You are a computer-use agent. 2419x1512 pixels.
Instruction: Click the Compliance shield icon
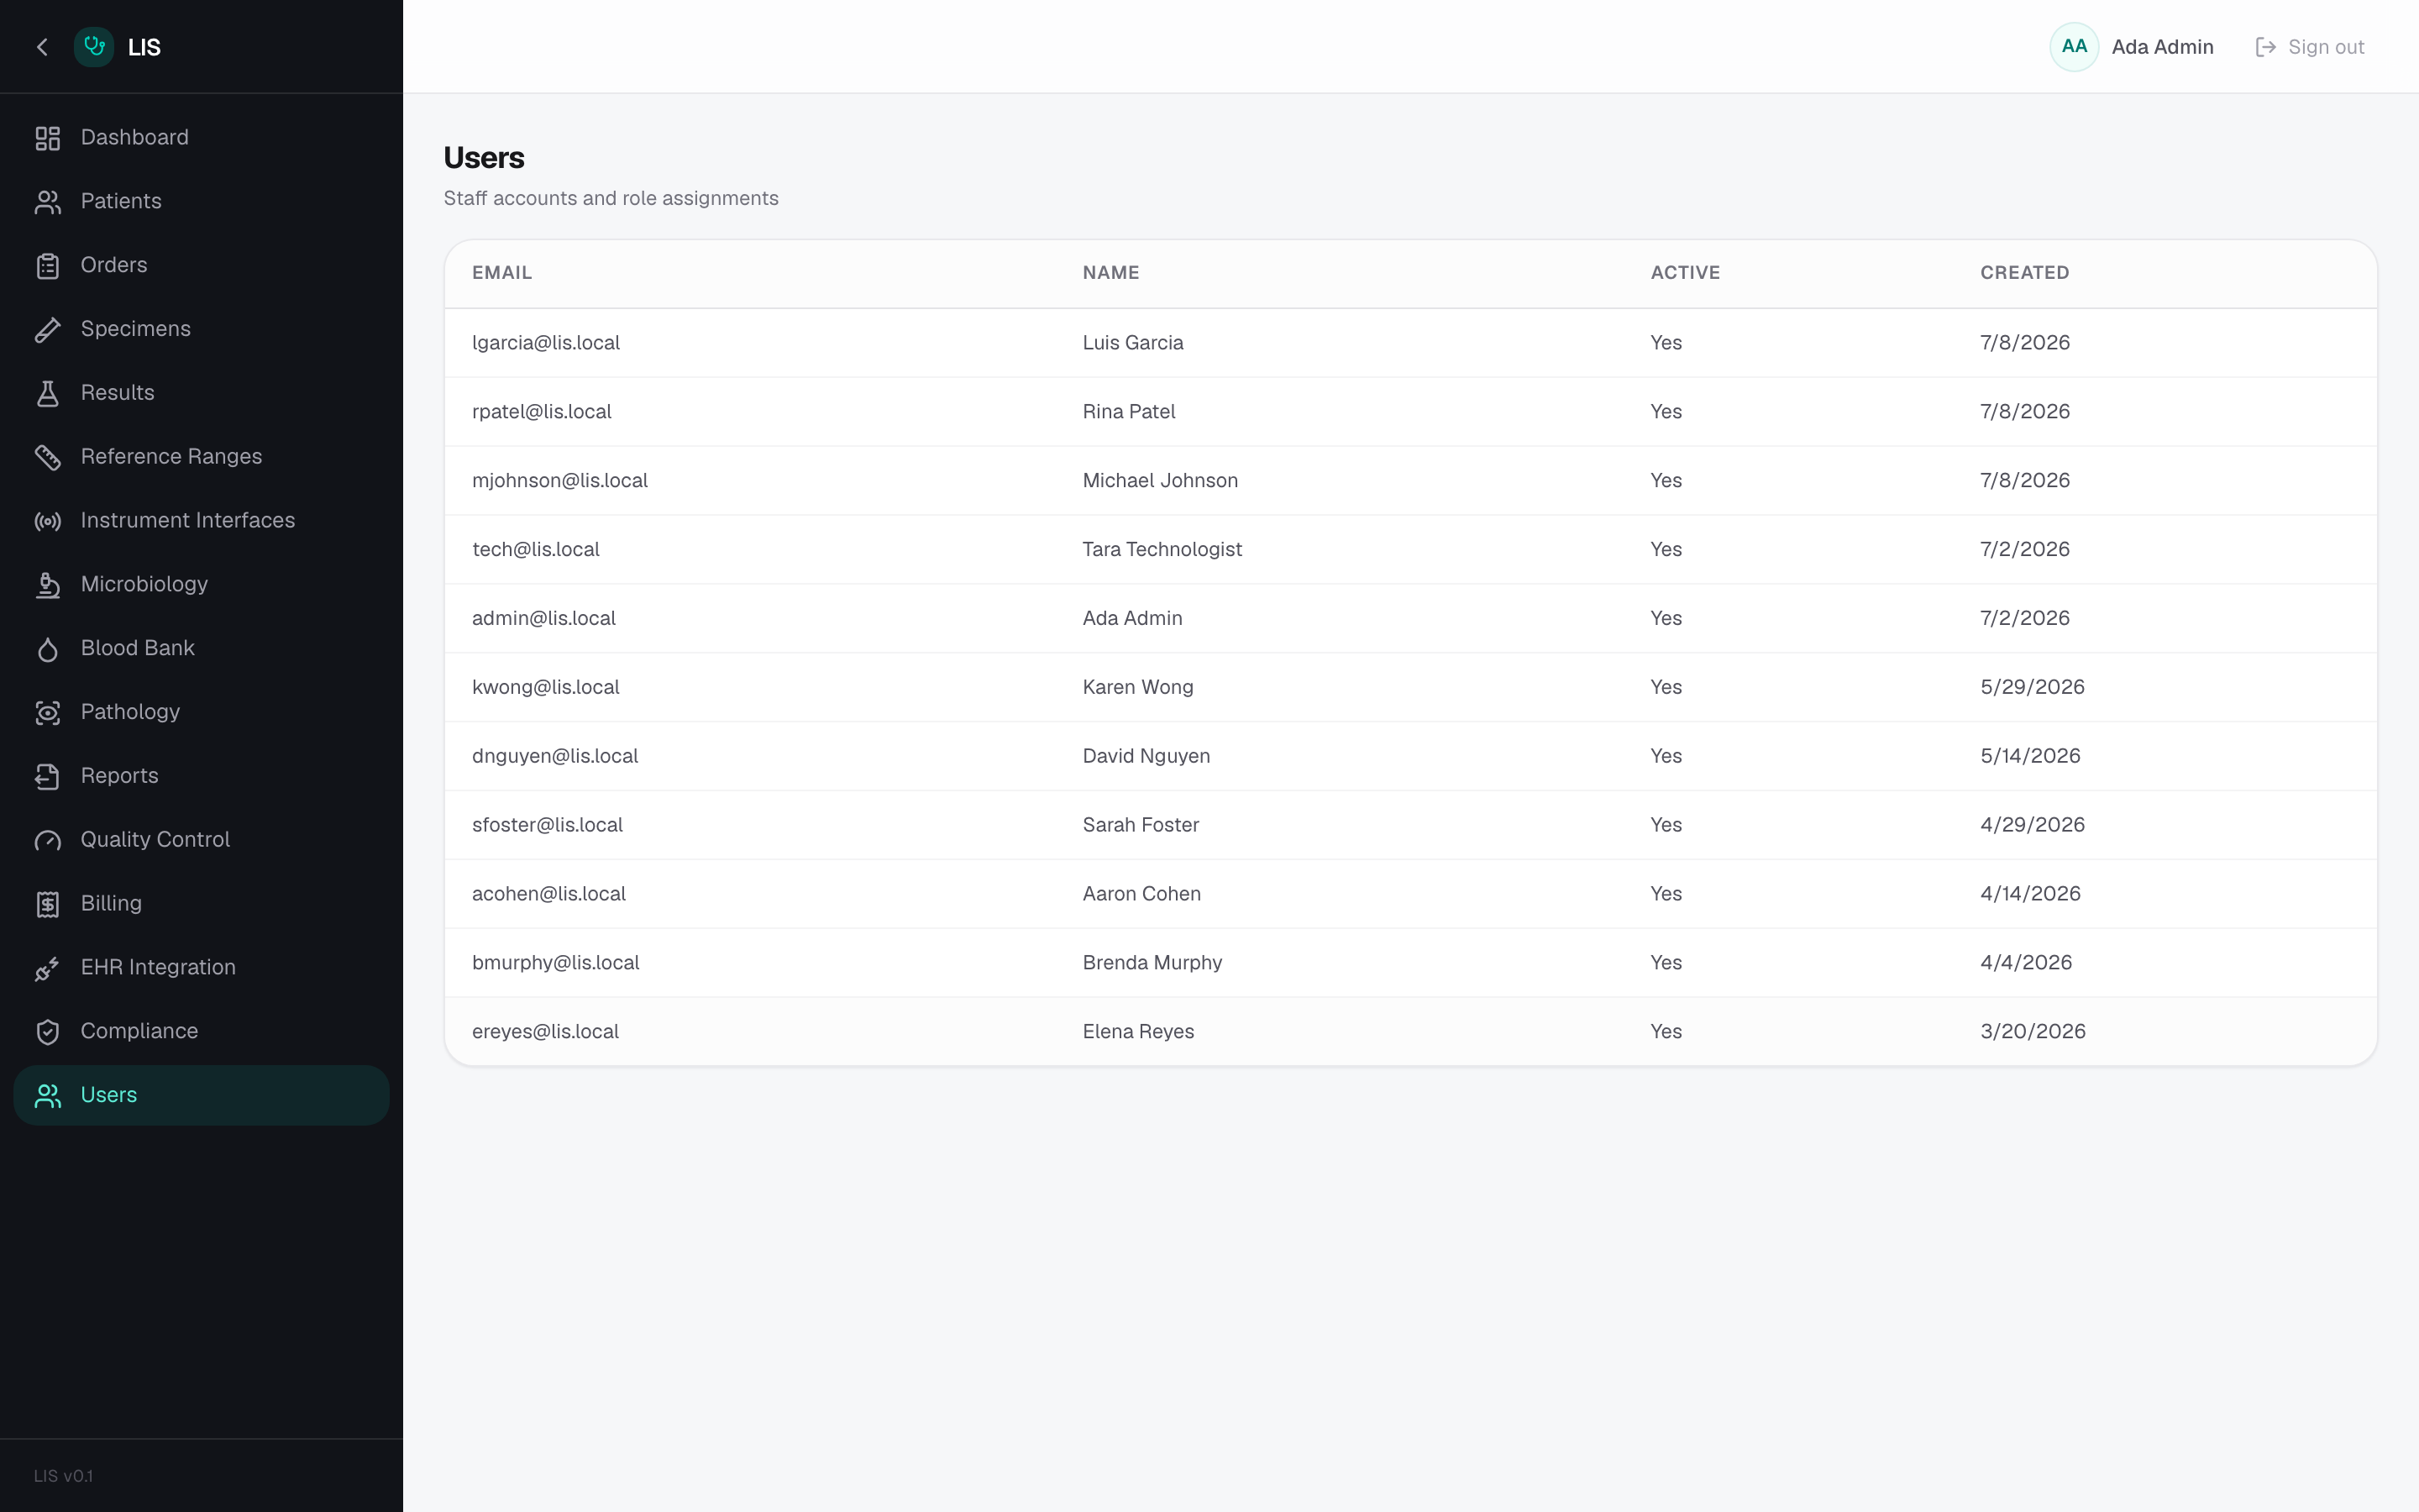coord(47,1032)
